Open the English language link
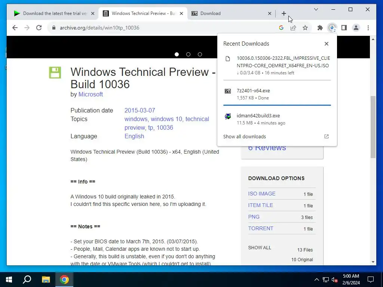Viewport: 383px width, 287px height. [x=134, y=136]
